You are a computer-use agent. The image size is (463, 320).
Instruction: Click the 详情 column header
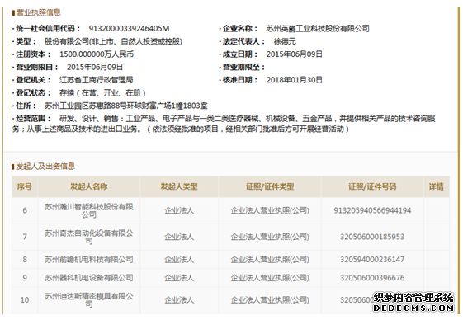coord(437,186)
